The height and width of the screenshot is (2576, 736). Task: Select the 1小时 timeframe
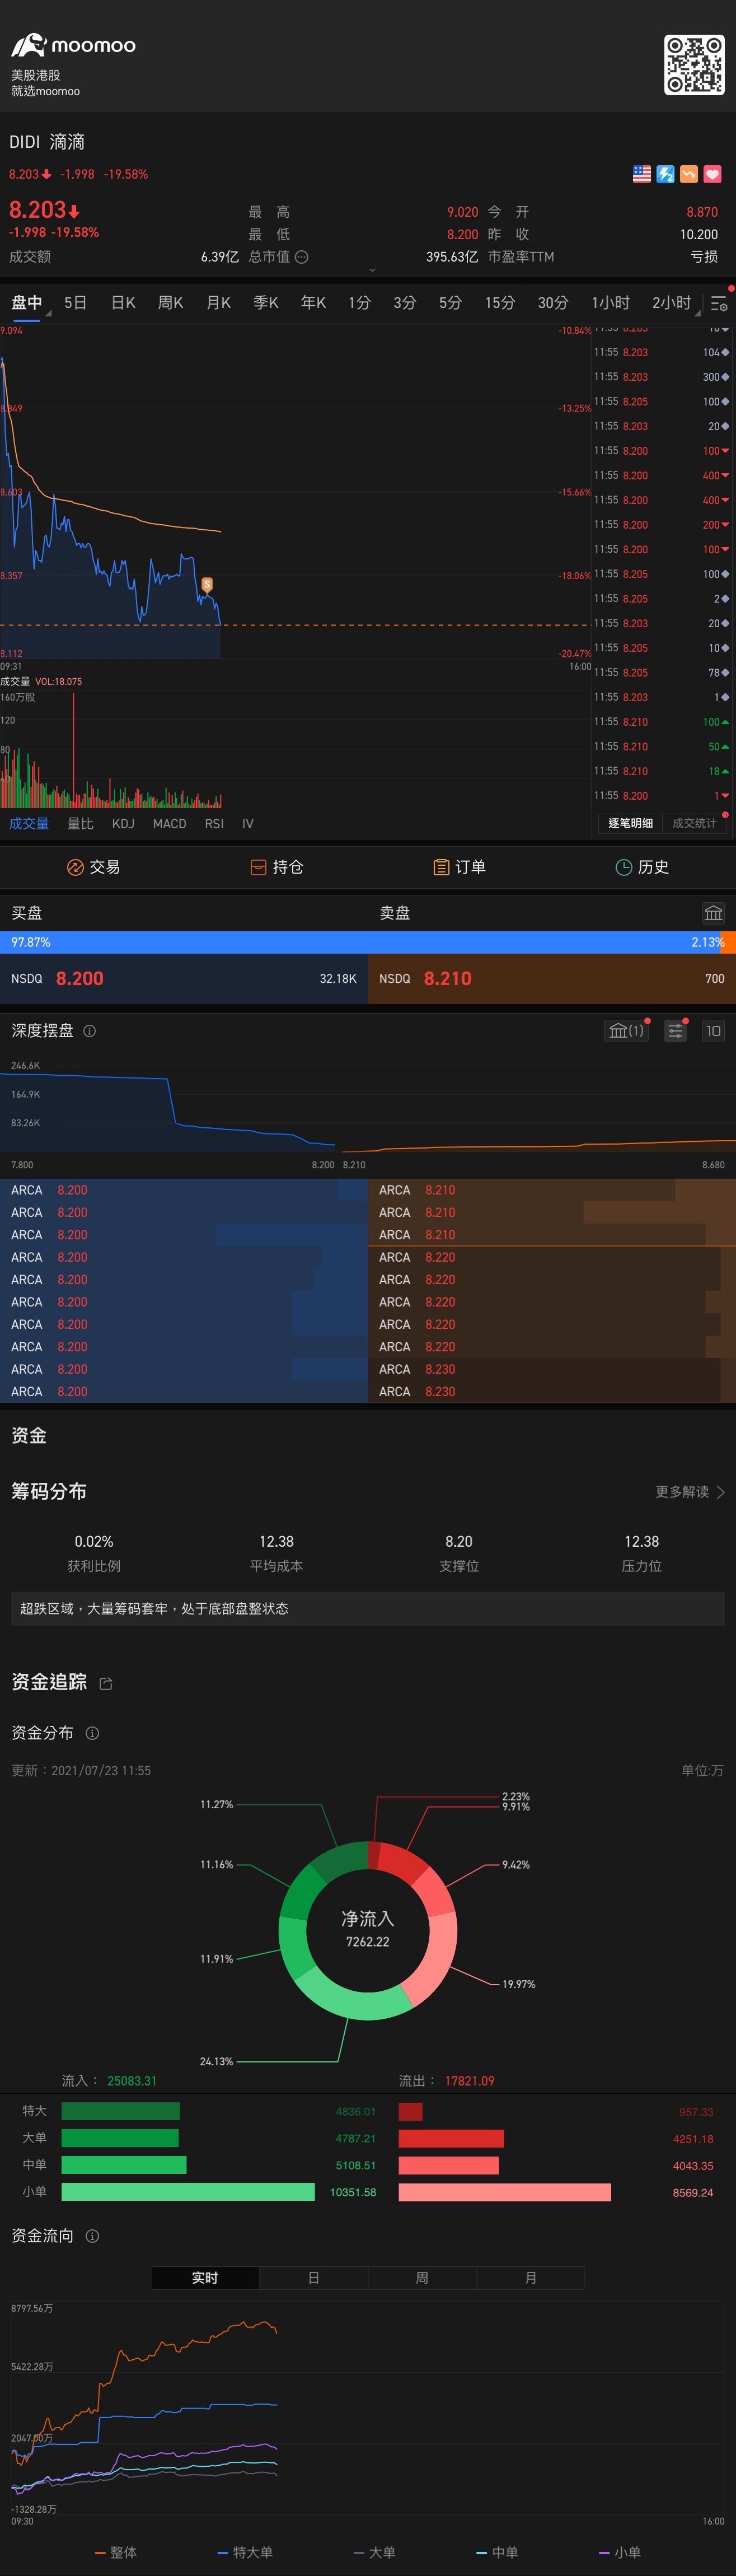(610, 302)
